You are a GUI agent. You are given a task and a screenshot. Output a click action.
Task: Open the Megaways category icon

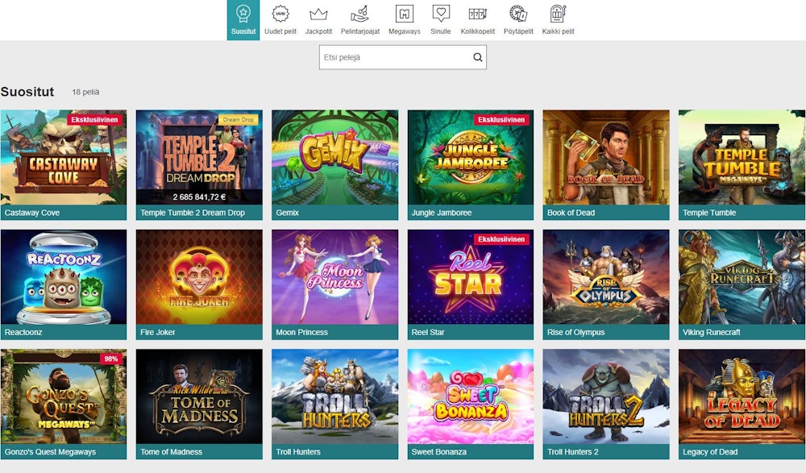(x=404, y=14)
